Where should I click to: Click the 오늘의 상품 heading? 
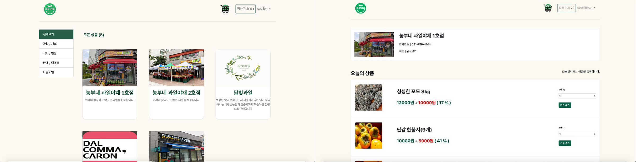[x=362, y=73]
